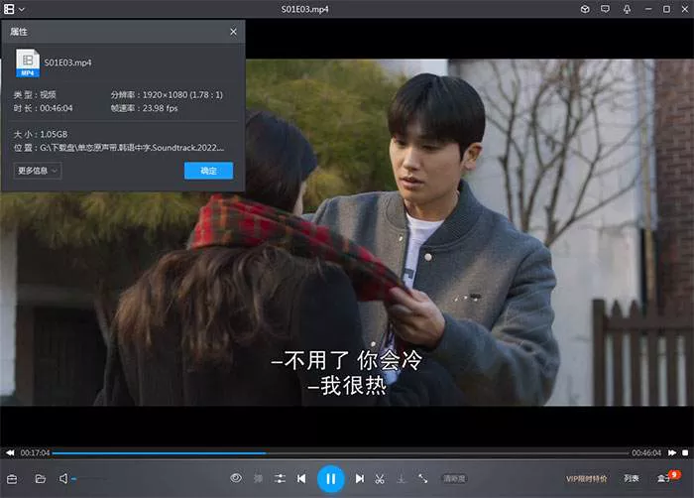Screen dimensions: 694x498
Task: Open the cast screen icon in title bar
Action: [605, 9]
